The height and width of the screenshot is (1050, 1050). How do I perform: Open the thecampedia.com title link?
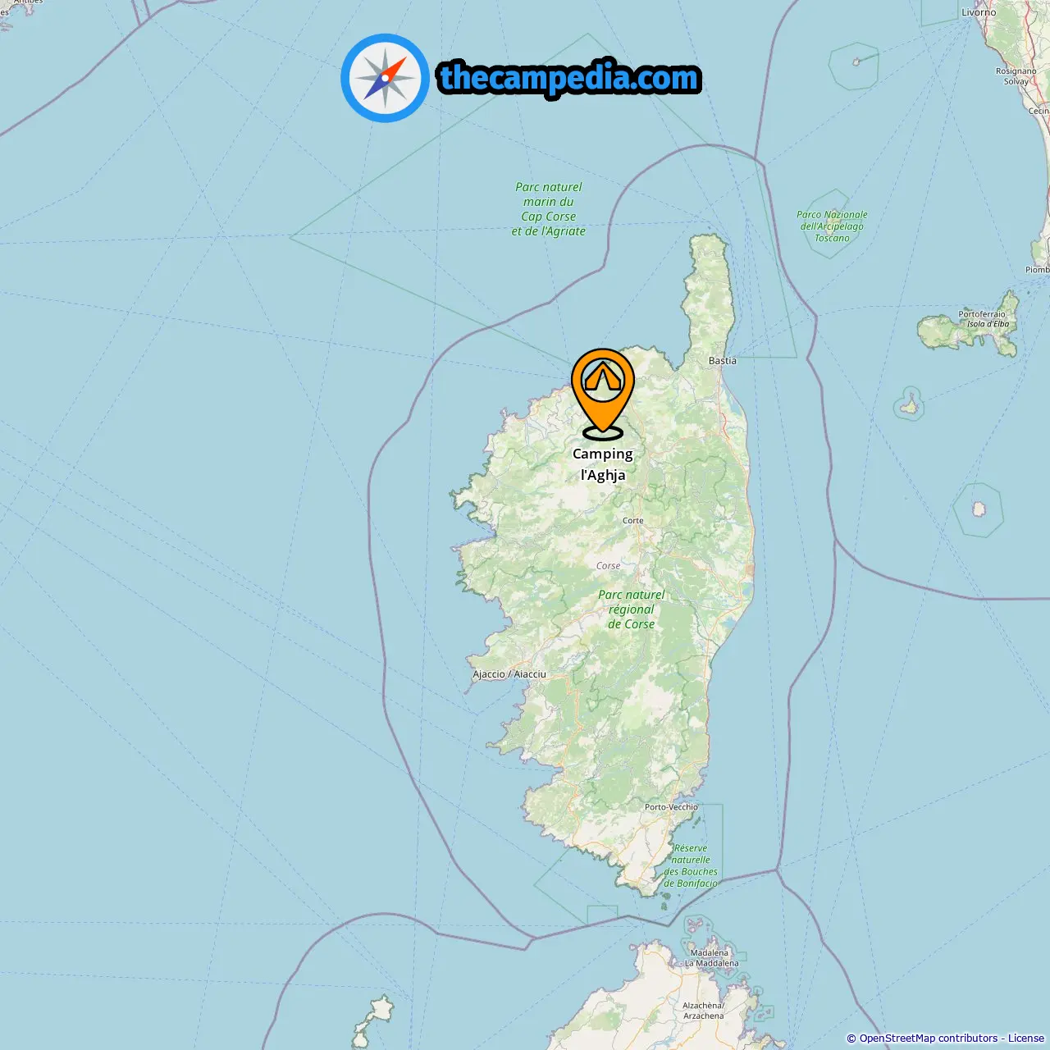point(569,78)
